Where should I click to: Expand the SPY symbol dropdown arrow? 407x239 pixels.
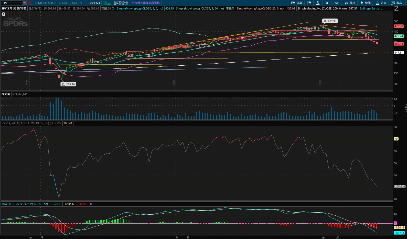[x=25, y=3]
